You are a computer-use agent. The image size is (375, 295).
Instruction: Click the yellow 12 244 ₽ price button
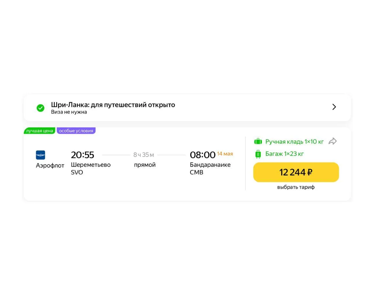pyautogui.click(x=296, y=172)
